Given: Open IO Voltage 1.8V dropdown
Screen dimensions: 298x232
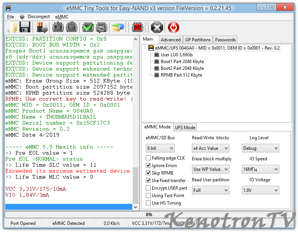Looking at the screenshot, I should tap(261, 190).
